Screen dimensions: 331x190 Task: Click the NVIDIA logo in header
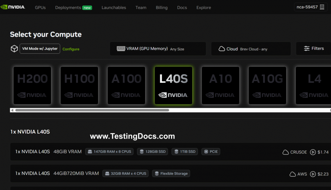13,7
